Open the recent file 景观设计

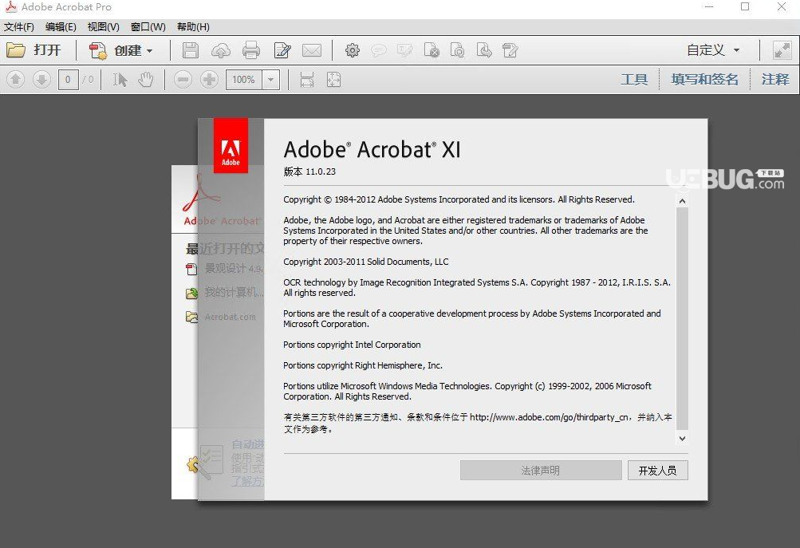[x=233, y=268]
